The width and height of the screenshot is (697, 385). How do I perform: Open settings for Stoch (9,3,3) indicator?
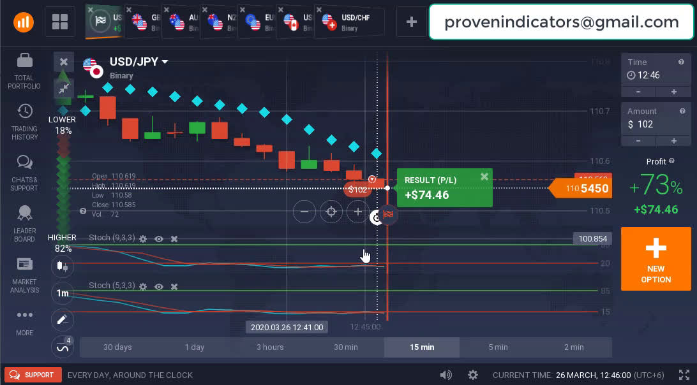point(143,239)
